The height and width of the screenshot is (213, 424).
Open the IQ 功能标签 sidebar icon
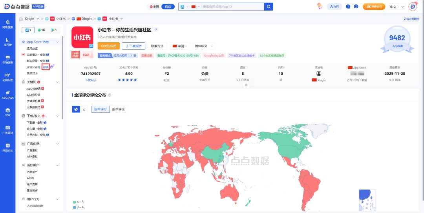coord(7,77)
